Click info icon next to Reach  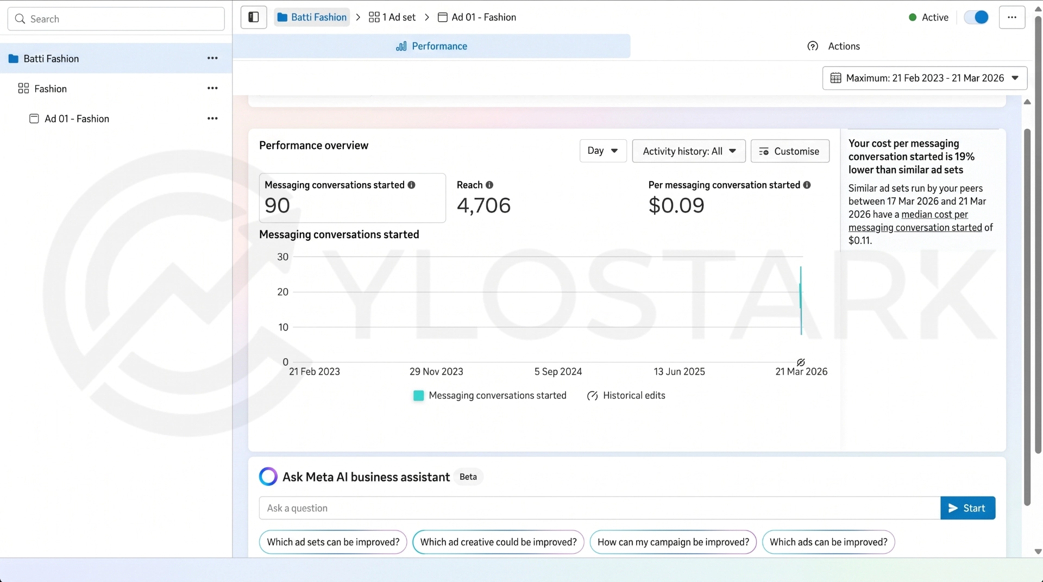pyautogui.click(x=489, y=185)
